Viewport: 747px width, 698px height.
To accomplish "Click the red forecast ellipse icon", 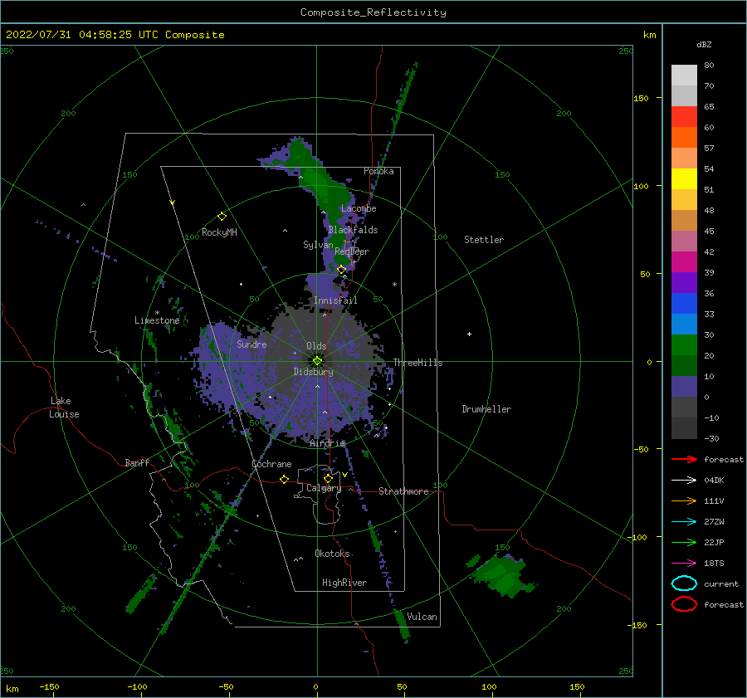I will click(684, 604).
